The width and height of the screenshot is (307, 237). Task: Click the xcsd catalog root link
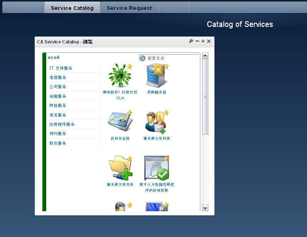pos(54,57)
